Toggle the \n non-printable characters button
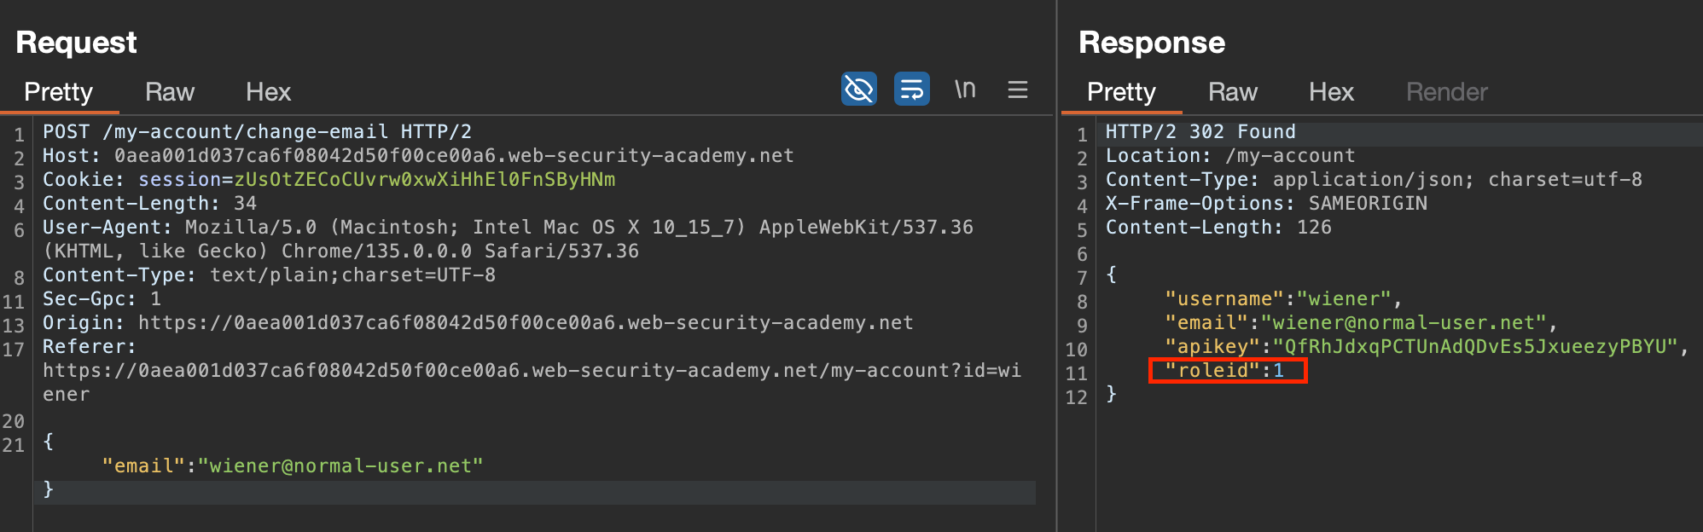Image resolution: width=1703 pixels, height=532 pixels. click(965, 90)
